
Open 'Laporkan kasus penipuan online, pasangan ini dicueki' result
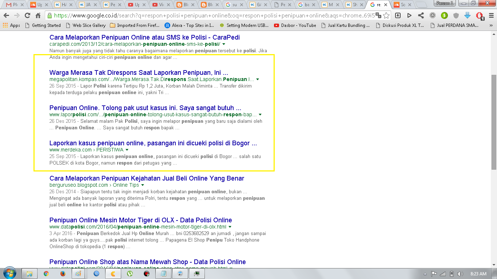click(x=153, y=143)
